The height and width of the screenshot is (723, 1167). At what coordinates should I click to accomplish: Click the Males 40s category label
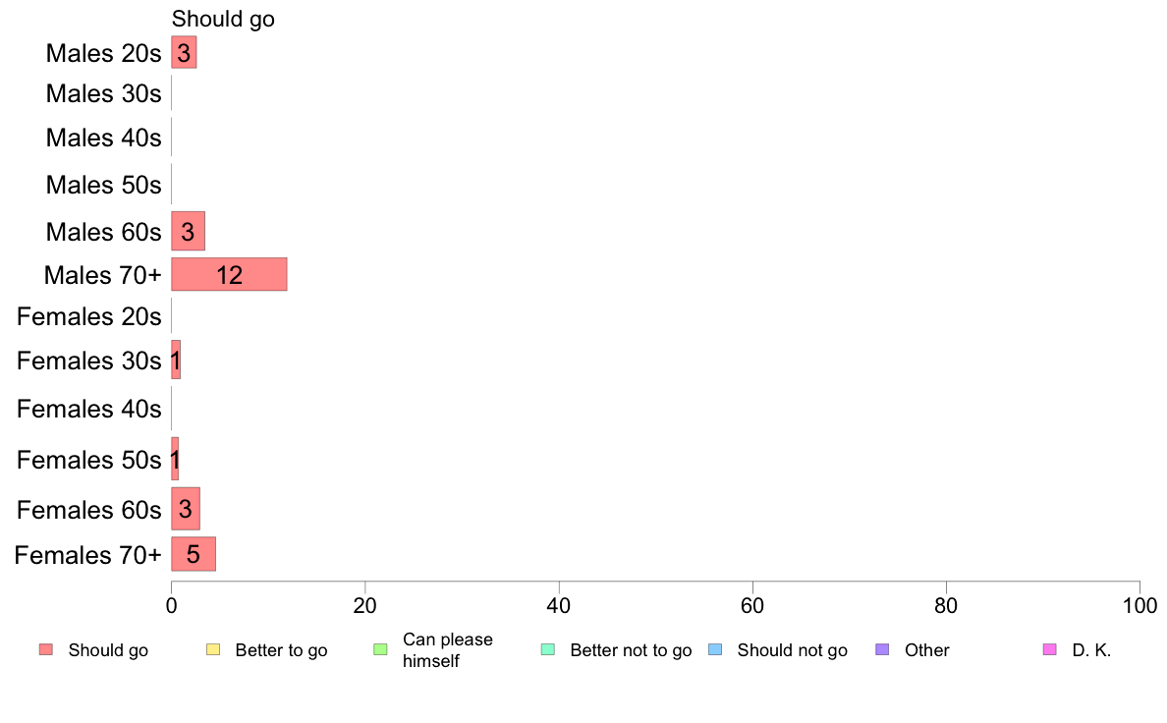(x=103, y=138)
